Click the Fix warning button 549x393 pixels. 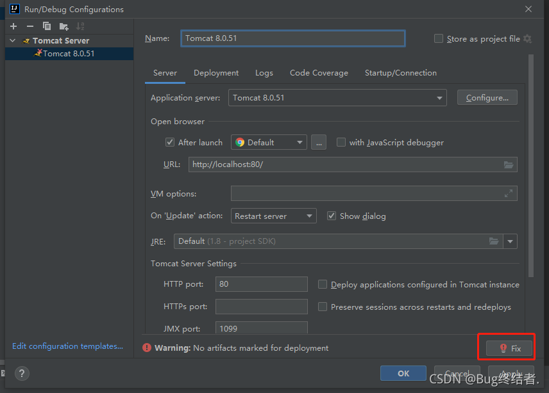tap(509, 348)
